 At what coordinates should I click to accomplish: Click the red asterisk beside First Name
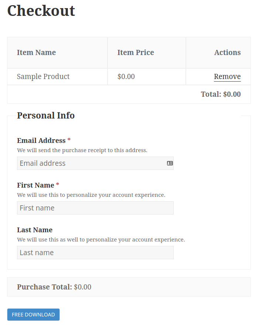(x=58, y=185)
